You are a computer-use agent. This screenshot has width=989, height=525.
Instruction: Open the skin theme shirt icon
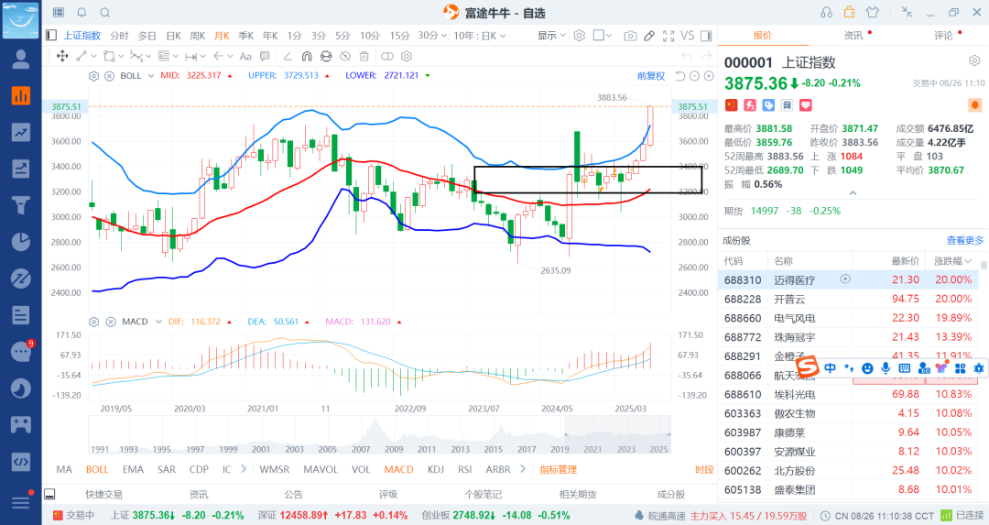click(873, 13)
